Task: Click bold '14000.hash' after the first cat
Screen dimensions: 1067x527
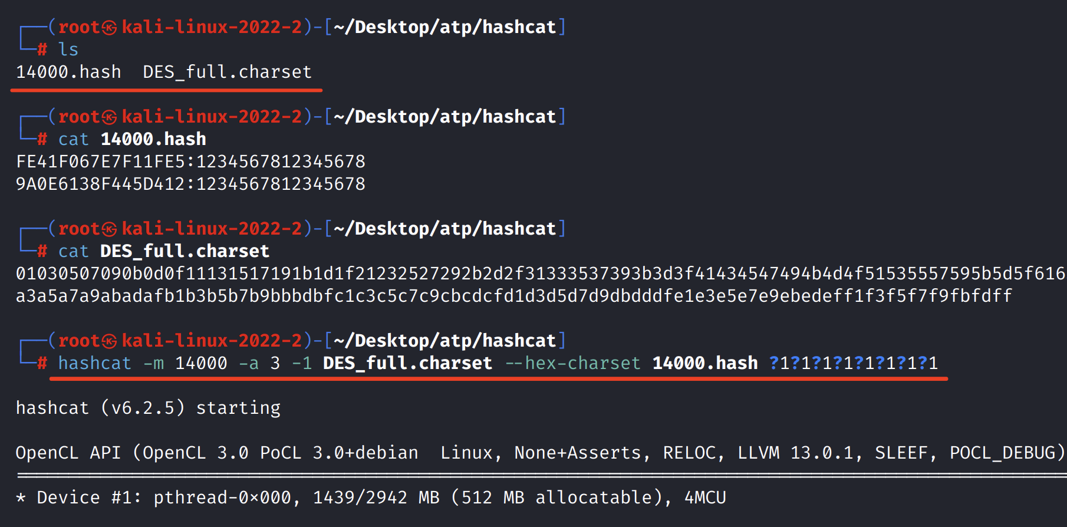Action: 153,139
